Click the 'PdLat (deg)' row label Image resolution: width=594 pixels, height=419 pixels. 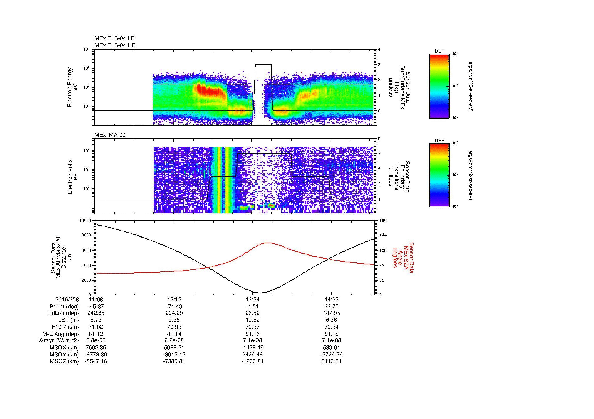click(64, 307)
